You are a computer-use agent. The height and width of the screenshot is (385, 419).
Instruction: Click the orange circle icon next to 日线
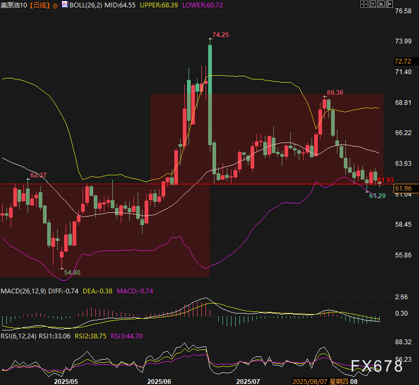click(x=56, y=5)
